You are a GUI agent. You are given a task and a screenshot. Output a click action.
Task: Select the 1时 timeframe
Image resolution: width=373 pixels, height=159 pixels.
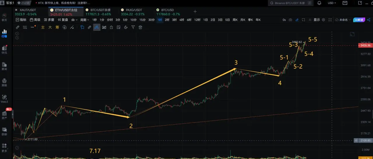[x=160, y=20]
